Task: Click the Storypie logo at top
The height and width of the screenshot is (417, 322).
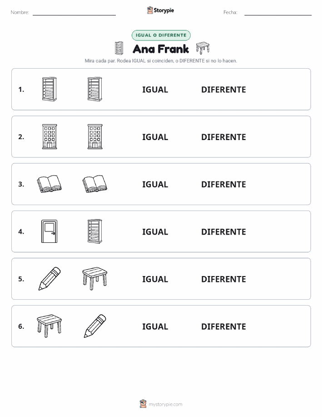Action: point(160,10)
